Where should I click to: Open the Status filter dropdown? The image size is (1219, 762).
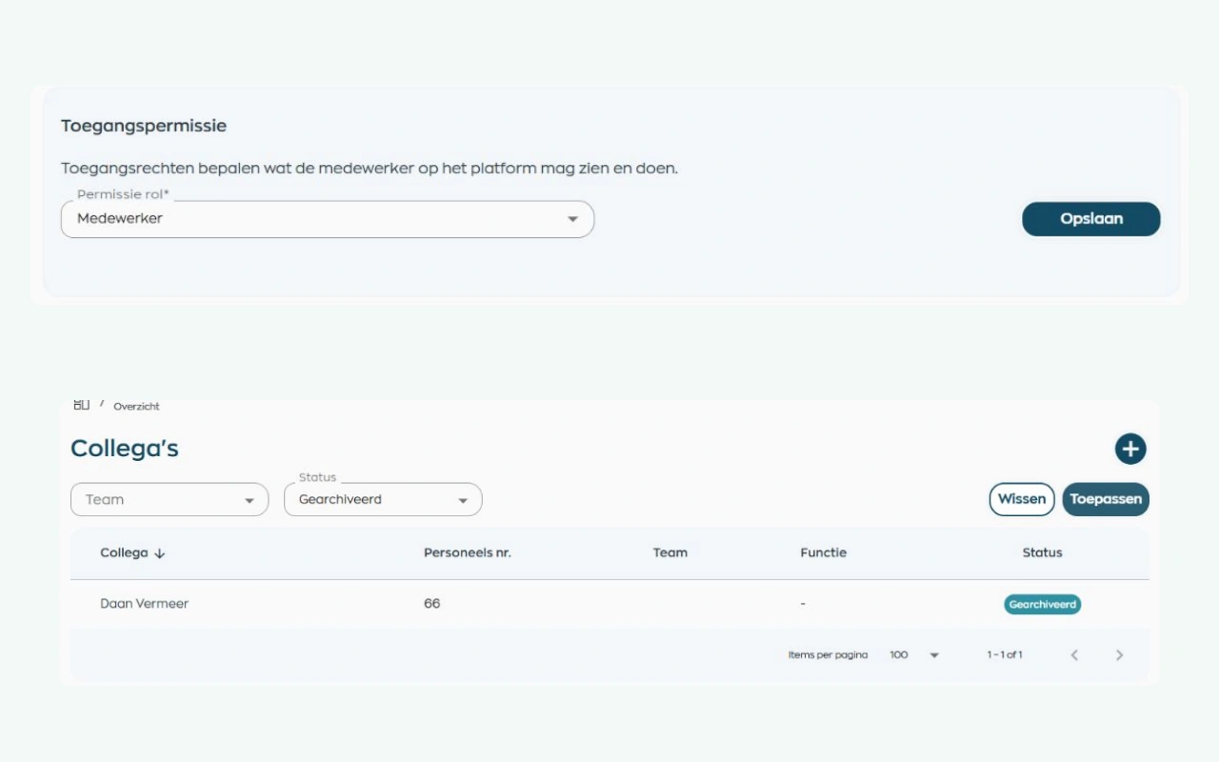point(383,500)
